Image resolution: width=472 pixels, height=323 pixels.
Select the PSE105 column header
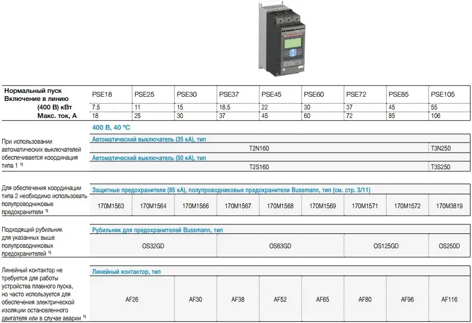(443, 94)
